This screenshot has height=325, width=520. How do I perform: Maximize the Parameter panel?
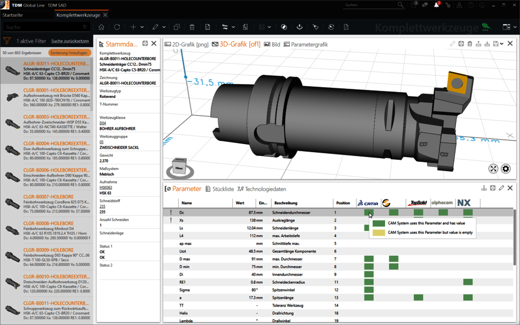493,188
